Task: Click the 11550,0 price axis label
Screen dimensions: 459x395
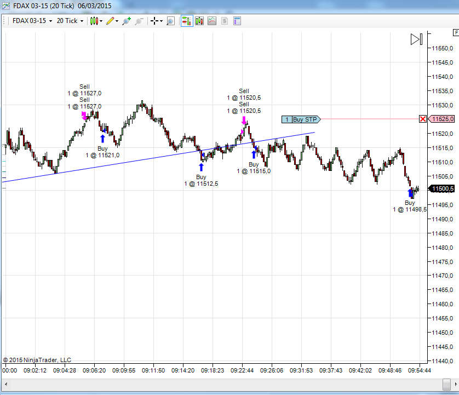Action: (x=443, y=48)
